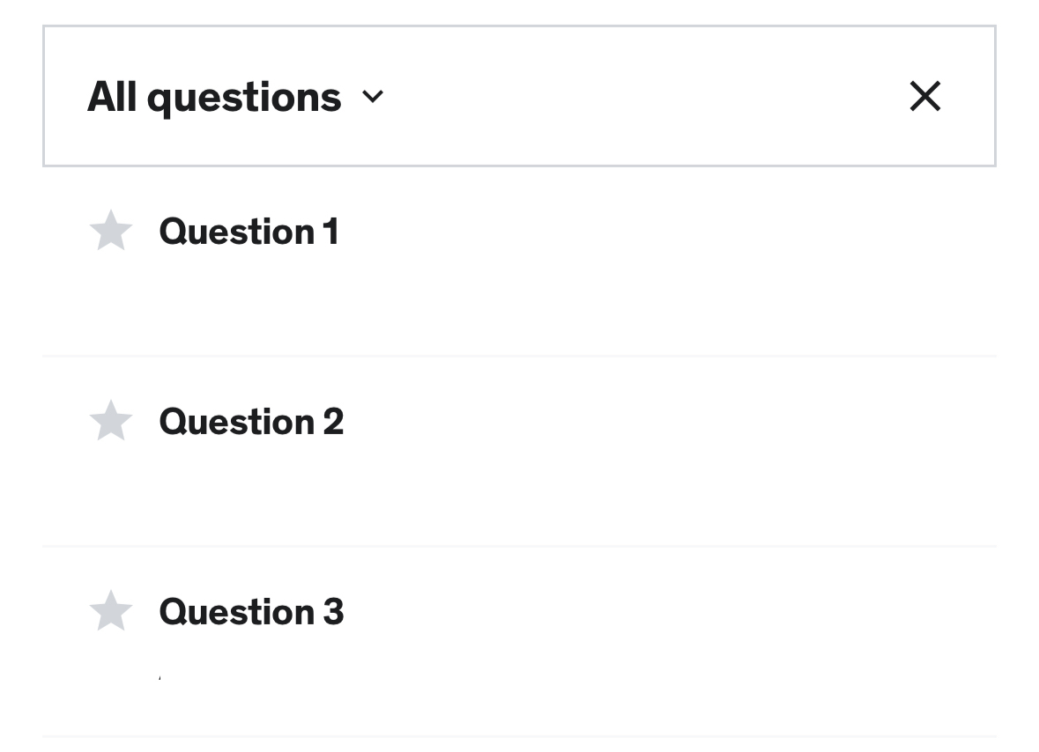
Task: Bookmark the first question via gray star
Action: [x=111, y=231]
